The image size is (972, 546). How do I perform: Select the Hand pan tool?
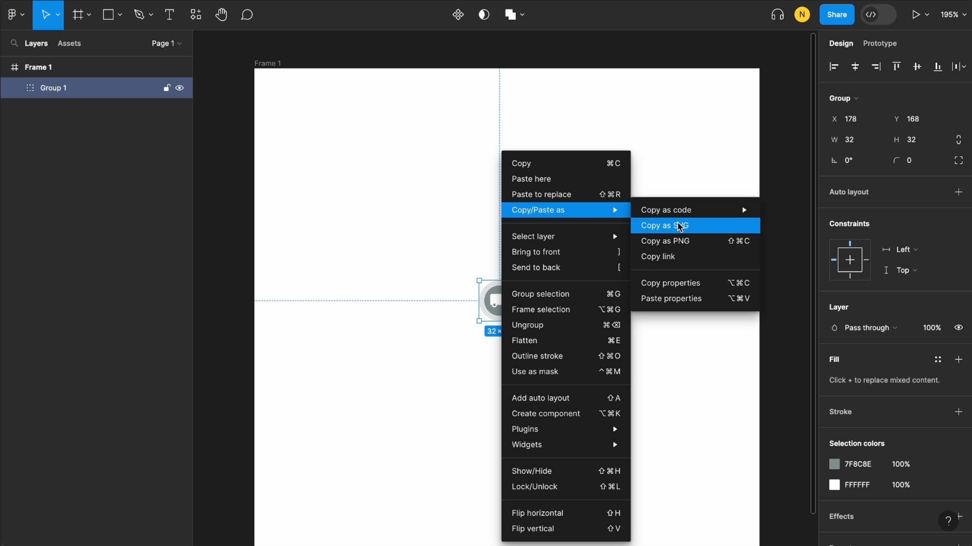(221, 15)
